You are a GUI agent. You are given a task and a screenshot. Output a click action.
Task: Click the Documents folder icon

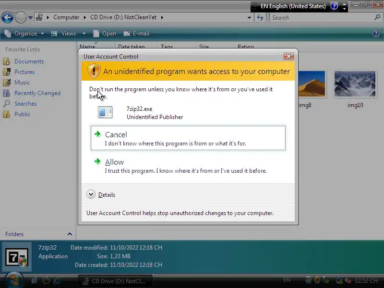pos(7,61)
